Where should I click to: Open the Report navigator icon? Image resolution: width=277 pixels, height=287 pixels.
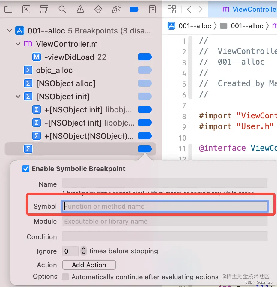(x=152, y=9)
